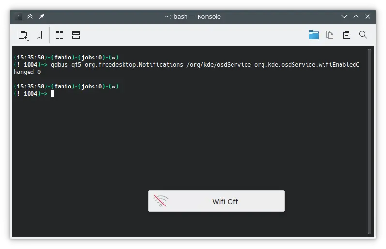Click the paste clipboard icon
This screenshot has width=386, height=249.
[347, 35]
